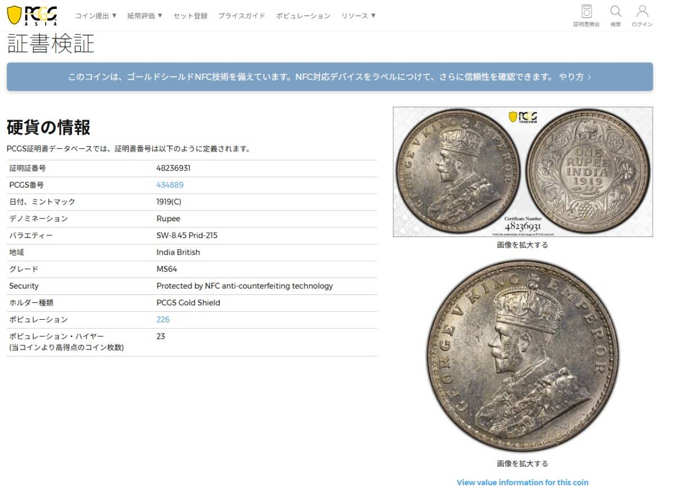Click View value information for this coin
The image size is (674, 491).
pos(522,483)
